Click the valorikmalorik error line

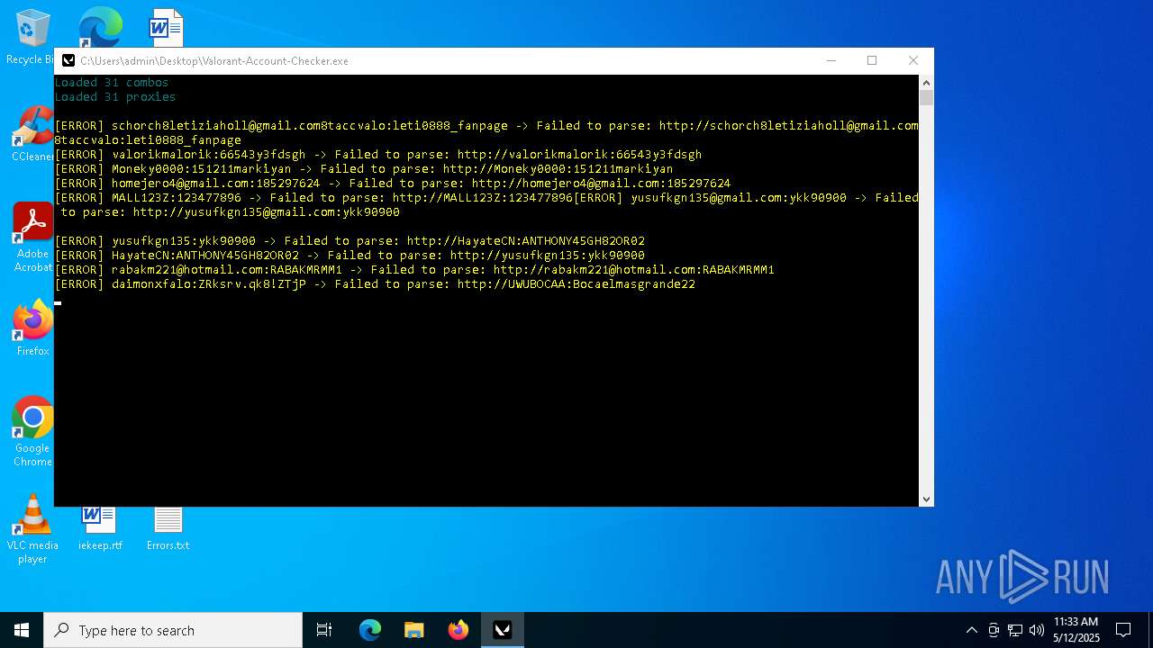point(378,155)
